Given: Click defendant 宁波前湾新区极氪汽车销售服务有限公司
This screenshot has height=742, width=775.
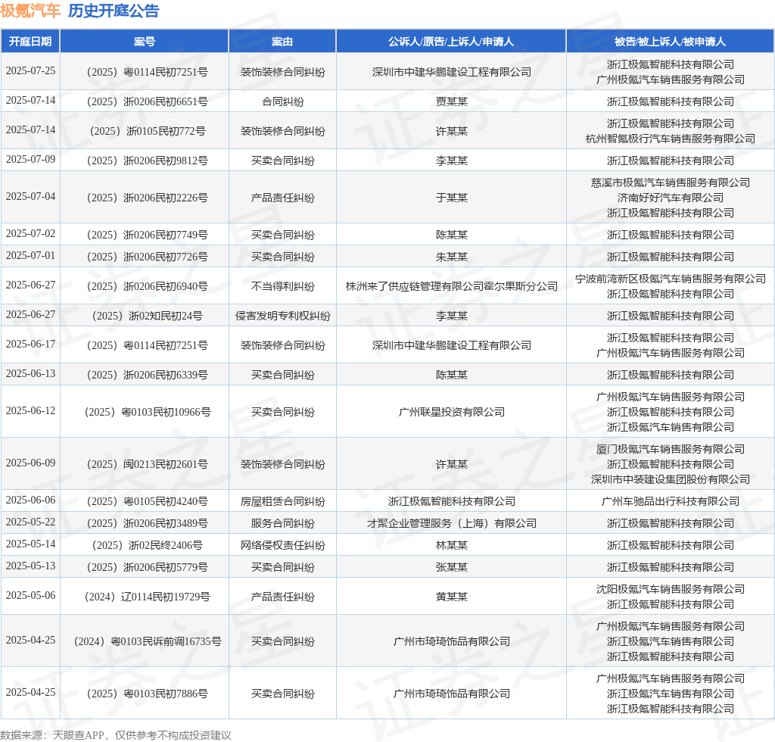Looking at the screenshot, I should 671,279.
